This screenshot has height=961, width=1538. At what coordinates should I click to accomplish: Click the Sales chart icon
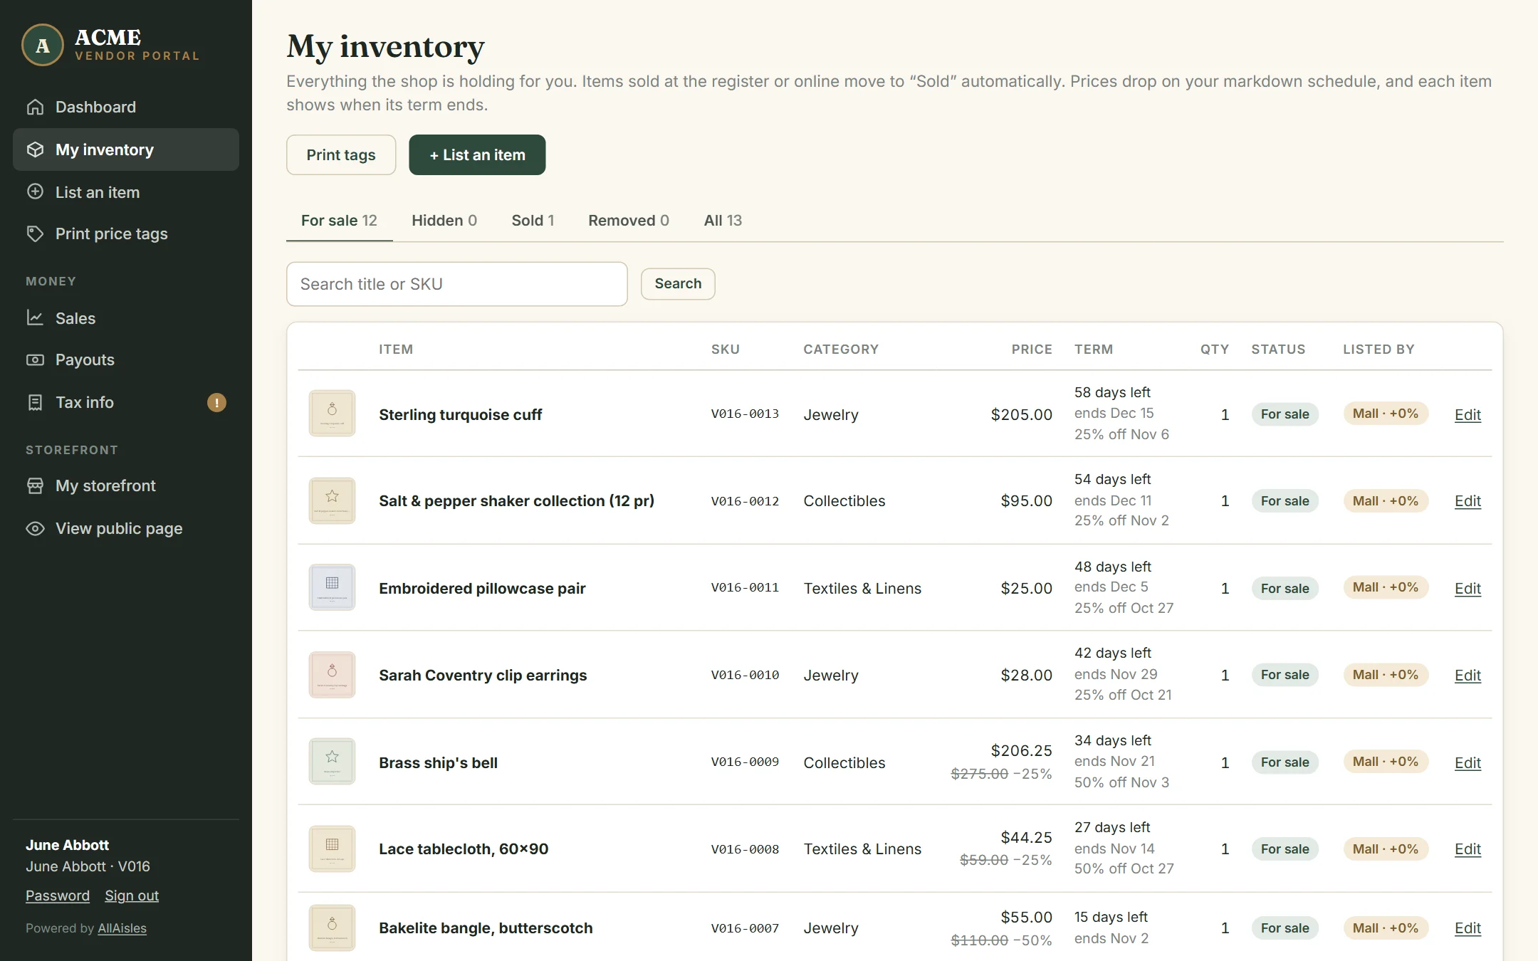tap(35, 317)
